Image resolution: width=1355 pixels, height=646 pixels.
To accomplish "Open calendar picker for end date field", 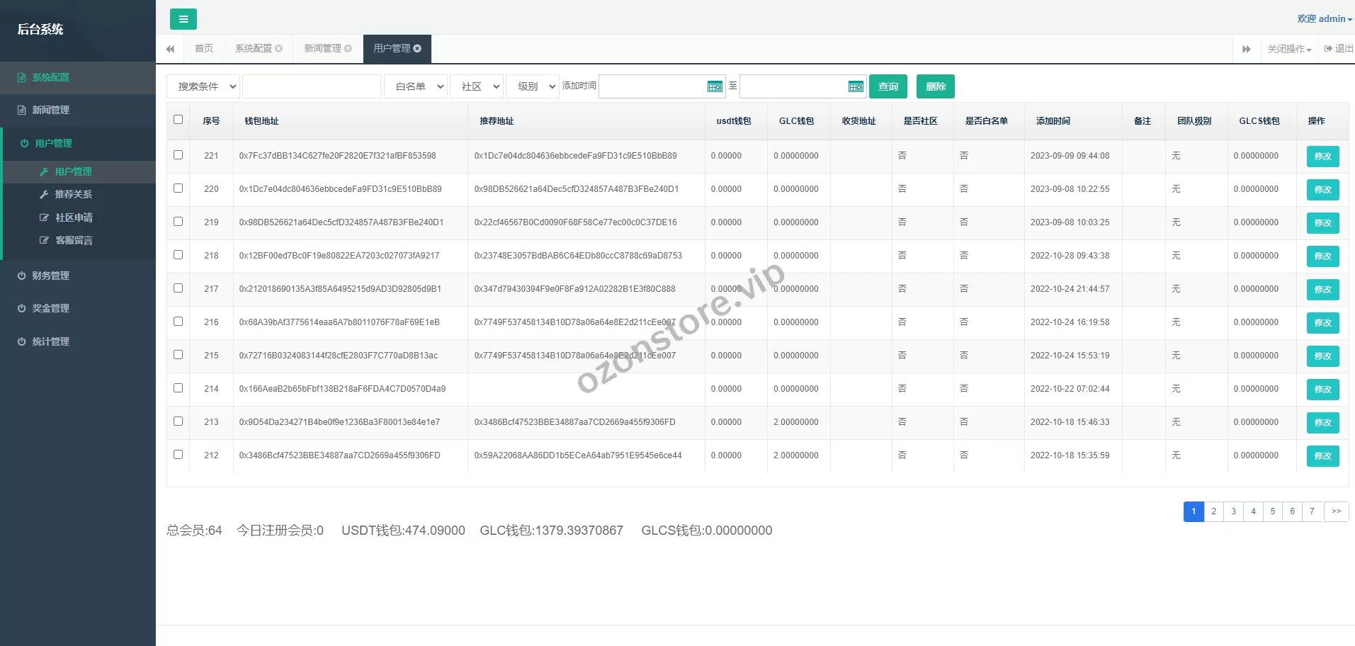I will pyautogui.click(x=856, y=86).
